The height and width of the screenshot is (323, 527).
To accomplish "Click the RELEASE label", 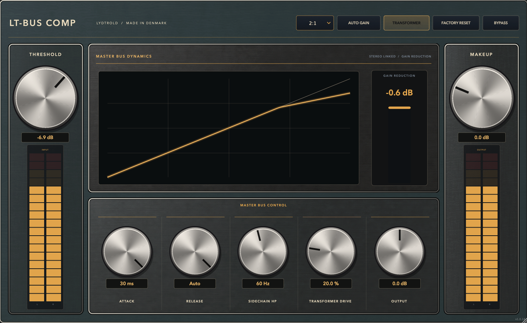I will [195, 301].
